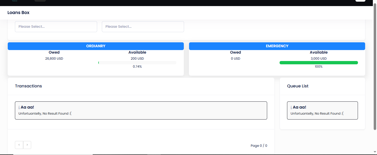Viewport: 377px width, 155px height.
Task: Click the Ordinary available progress bar
Action: click(x=137, y=63)
